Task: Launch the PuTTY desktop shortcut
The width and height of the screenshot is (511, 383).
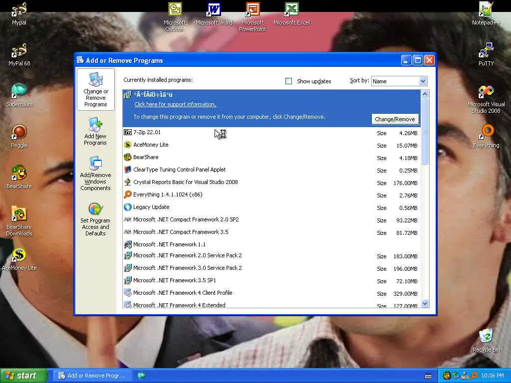Action: coord(486,54)
